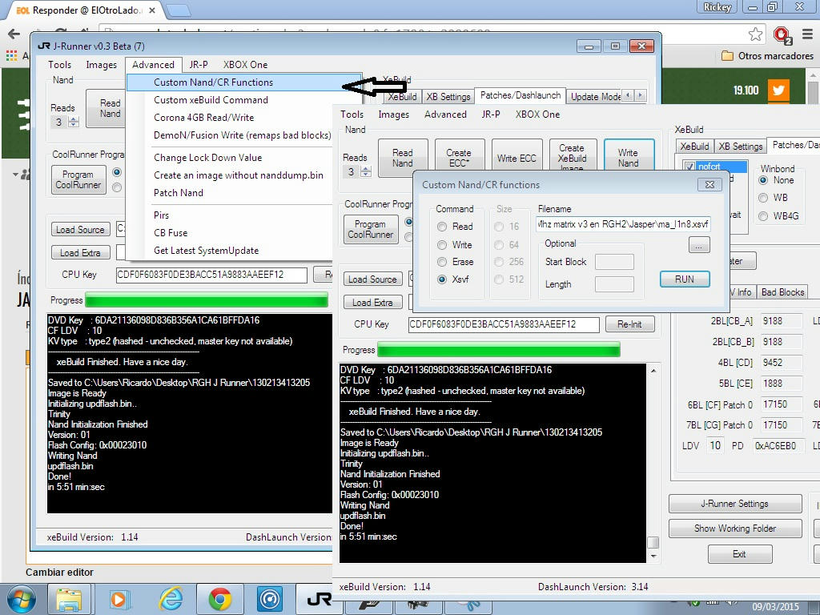The width and height of the screenshot is (820, 615).
Task: Browse for a file with the ... button
Action: [x=699, y=245]
